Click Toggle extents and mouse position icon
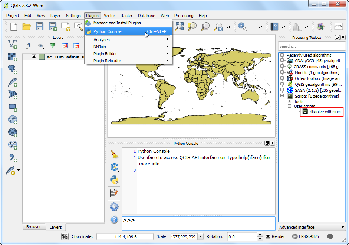349x245 pixels. (65, 236)
